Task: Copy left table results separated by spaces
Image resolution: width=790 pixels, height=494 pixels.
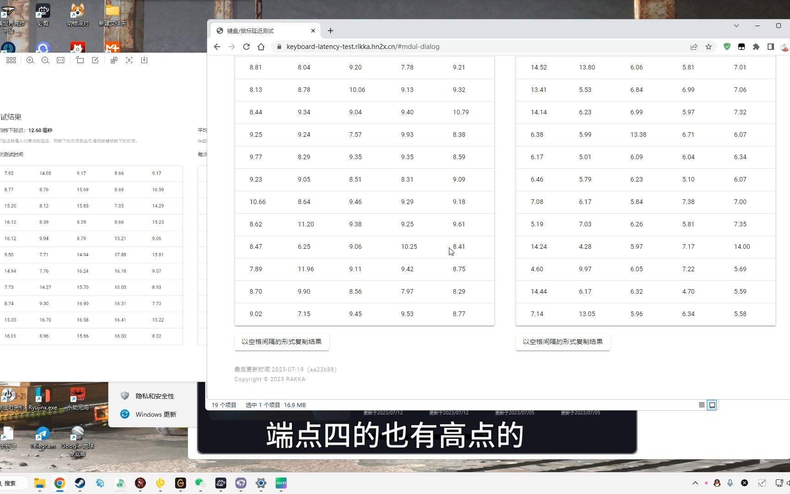Action: [x=282, y=342]
